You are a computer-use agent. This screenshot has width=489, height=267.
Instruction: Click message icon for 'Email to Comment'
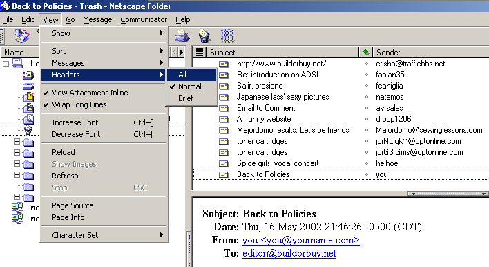[224, 108]
